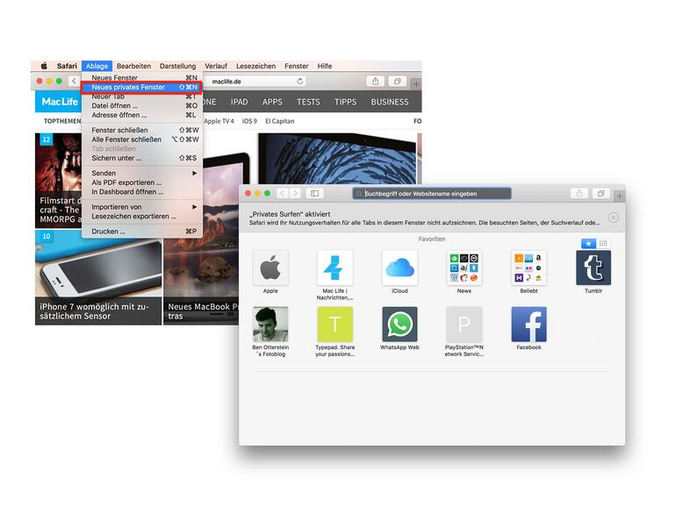Open the Apple favorite tile

pyautogui.click(x=270, y=268)
